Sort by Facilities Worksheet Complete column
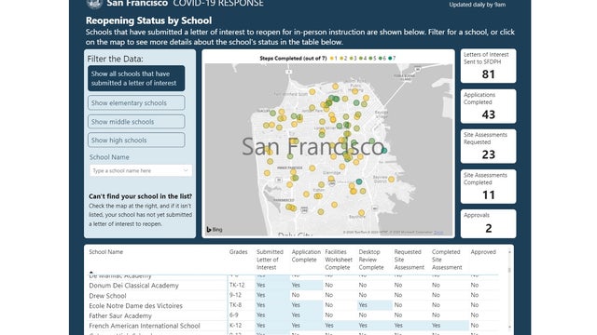Screen dimensions: 597x335 pos(339,260)
